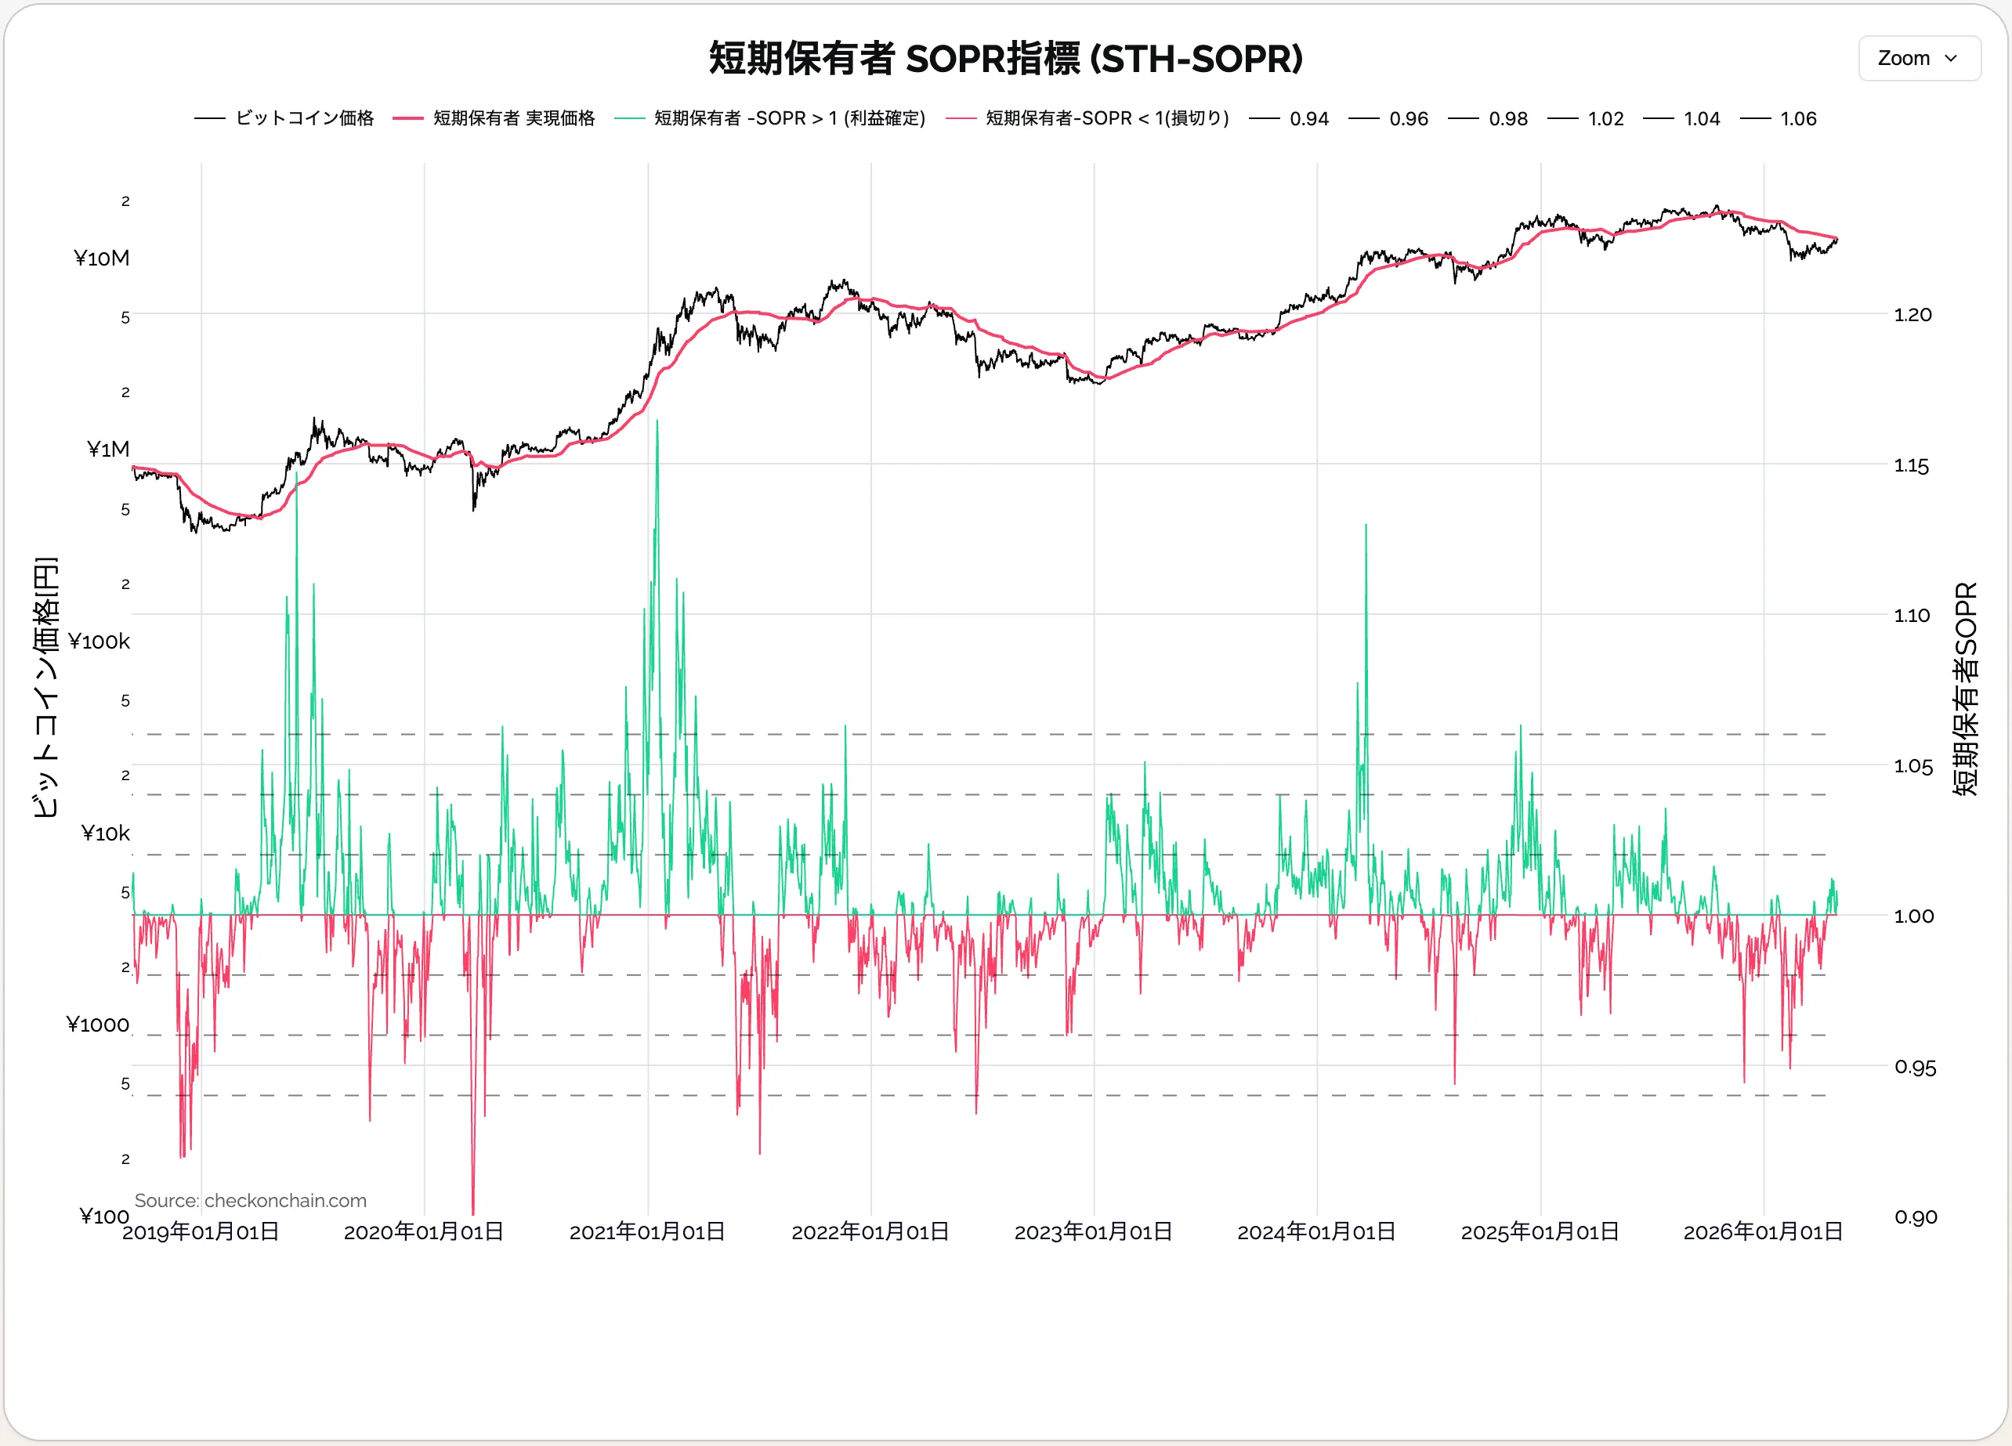Click the green line icon for 利益確定
Image resolution: width=2012 pixels, height=1446 pixels.
point(629,118)
